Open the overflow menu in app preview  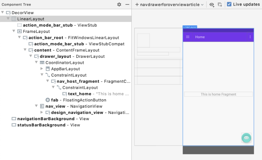[x=250, y=37]
